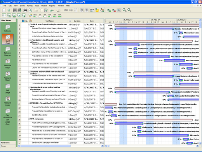202x152 pixels.
Task: Open Resource Sheet view
Action: coord(7,76)
